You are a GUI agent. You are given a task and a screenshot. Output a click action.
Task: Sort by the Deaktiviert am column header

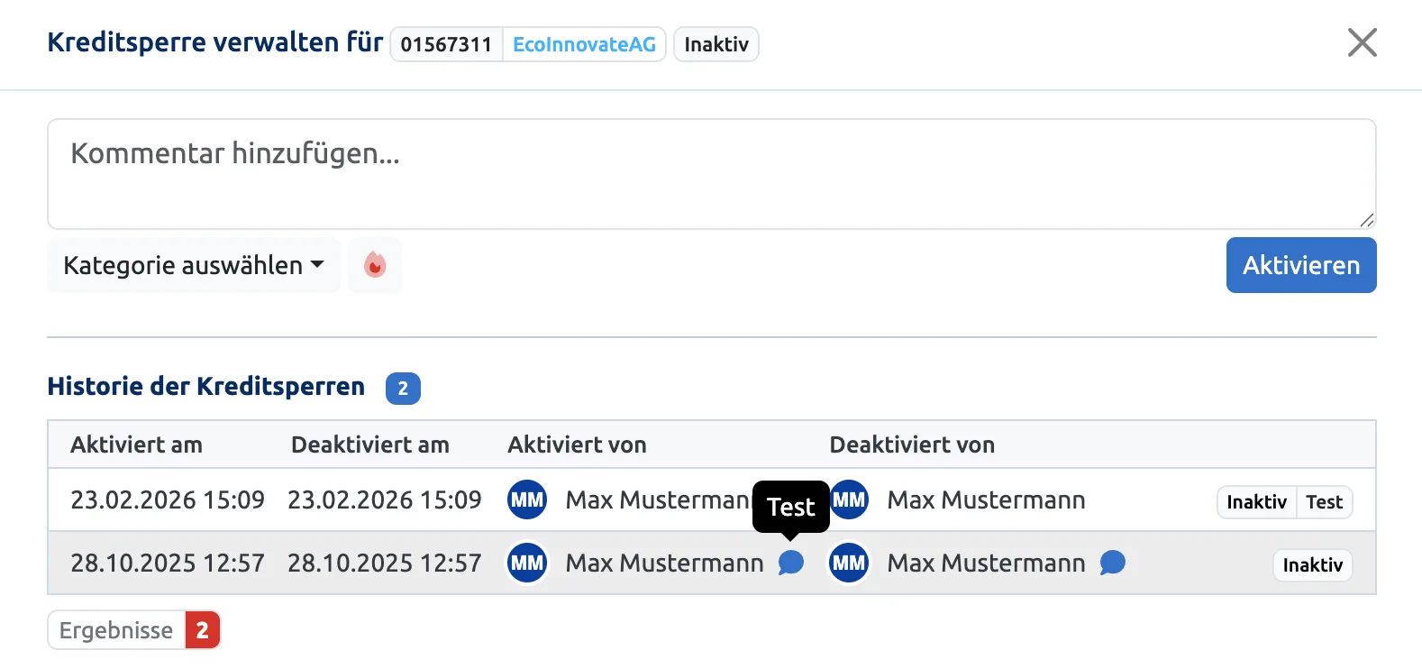pos(369,444)
